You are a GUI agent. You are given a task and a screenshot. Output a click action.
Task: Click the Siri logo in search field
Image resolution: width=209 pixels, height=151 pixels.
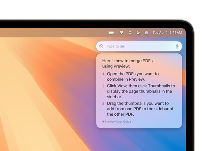101,46
